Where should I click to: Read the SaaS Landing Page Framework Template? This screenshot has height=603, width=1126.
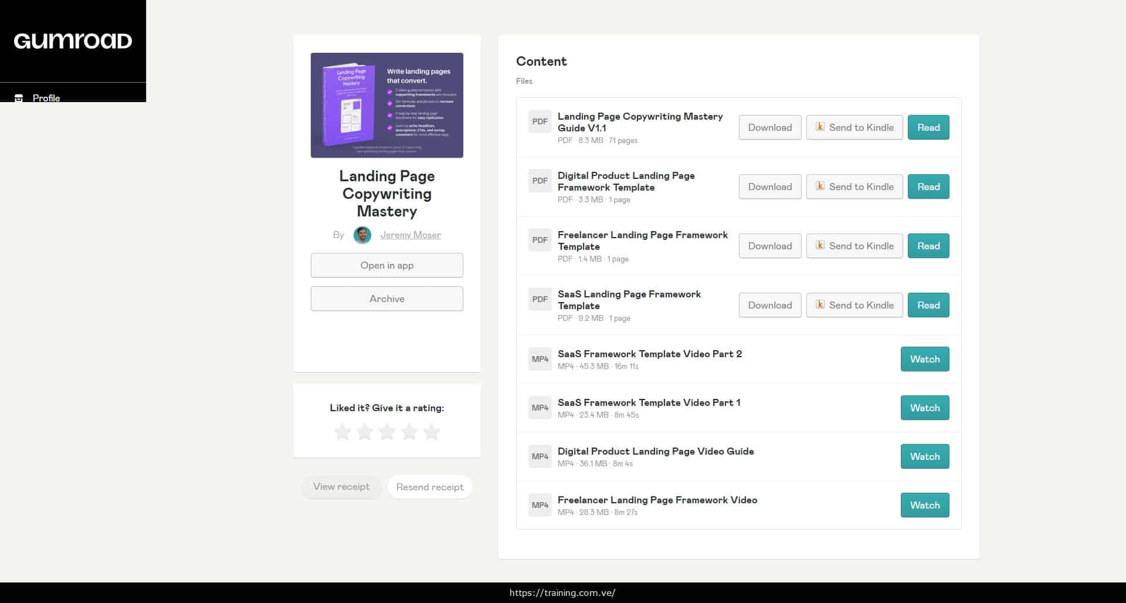(x=928, y=305)
